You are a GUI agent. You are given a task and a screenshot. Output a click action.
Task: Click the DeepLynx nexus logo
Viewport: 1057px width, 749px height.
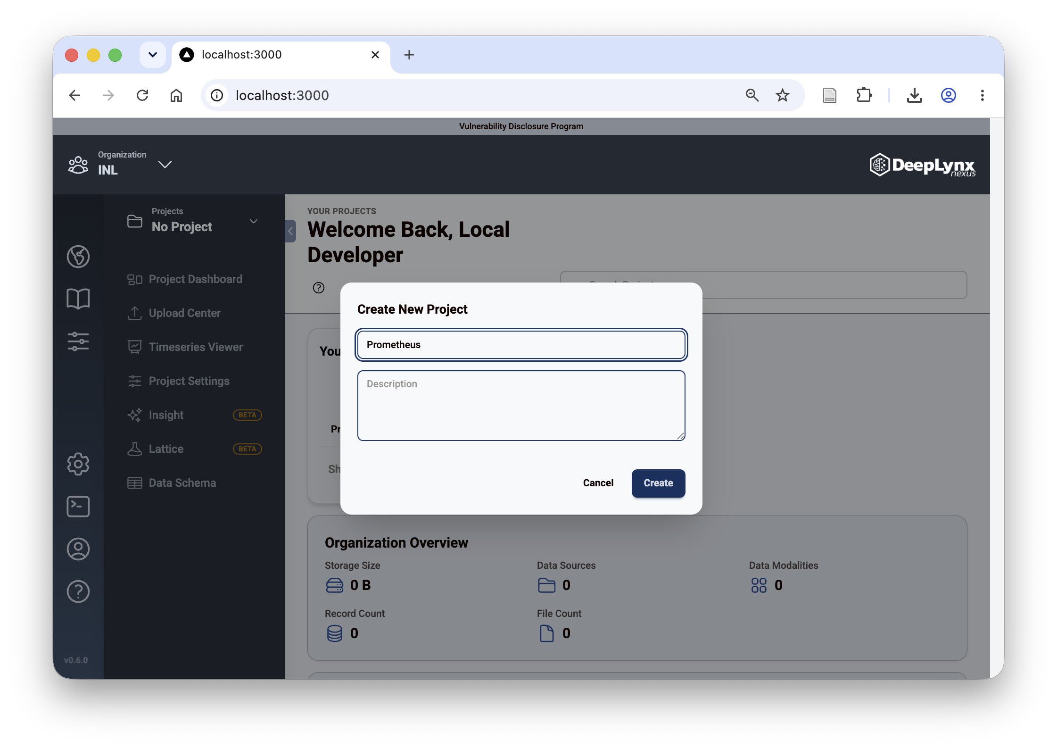pyautogui.click(x=923, y=165)
